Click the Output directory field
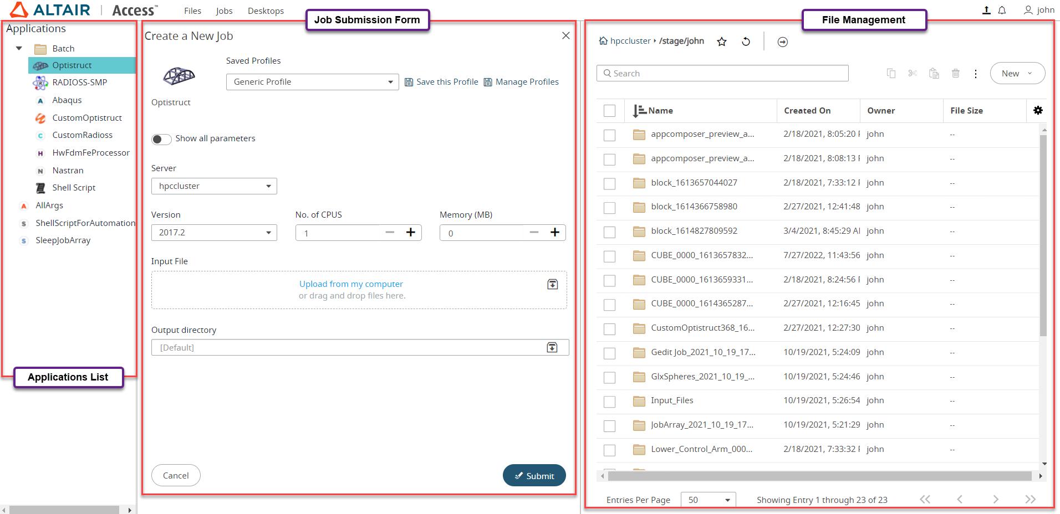 [x=360, y=347]
